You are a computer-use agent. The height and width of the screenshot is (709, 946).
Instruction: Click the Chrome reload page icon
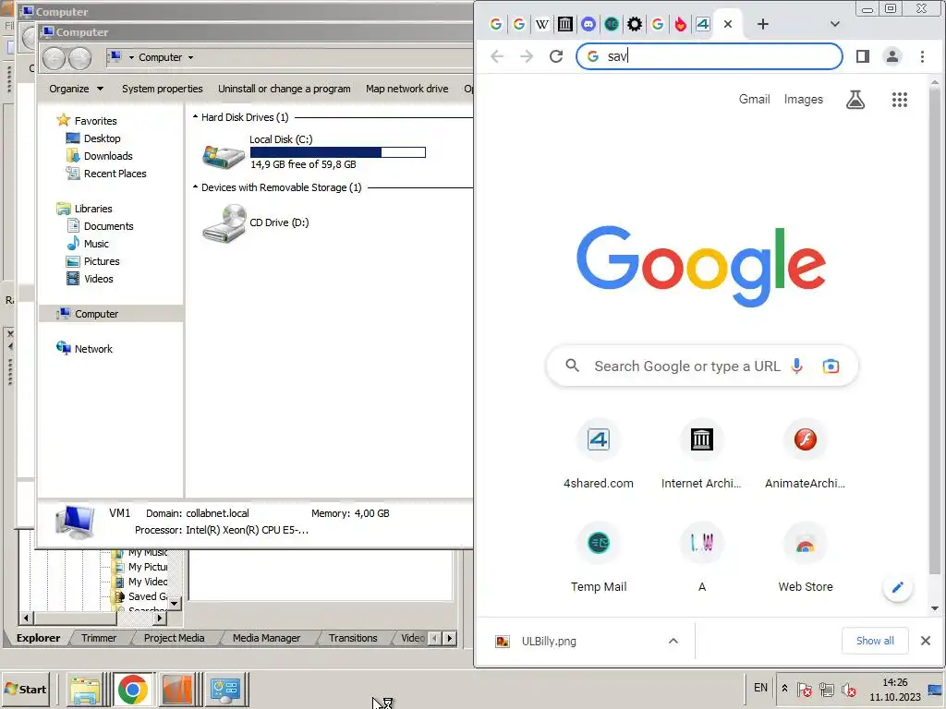pos(555,56)
